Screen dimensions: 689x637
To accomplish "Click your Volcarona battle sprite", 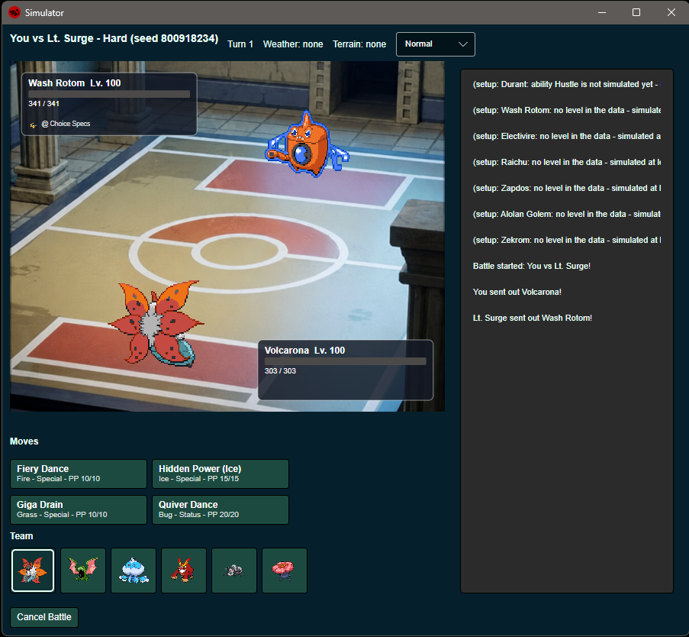I will pos(156,323).
